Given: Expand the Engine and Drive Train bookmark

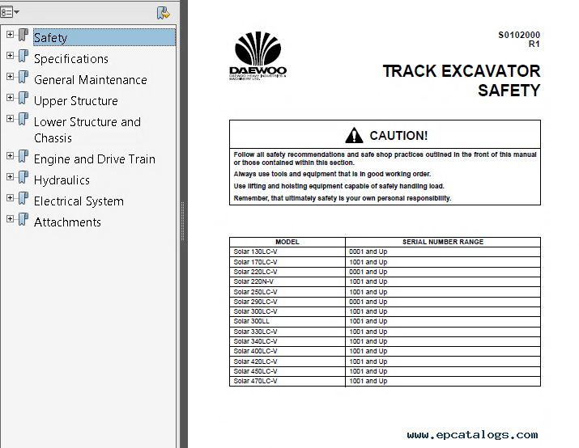Looking at the screenshot, I should [10, 155].
